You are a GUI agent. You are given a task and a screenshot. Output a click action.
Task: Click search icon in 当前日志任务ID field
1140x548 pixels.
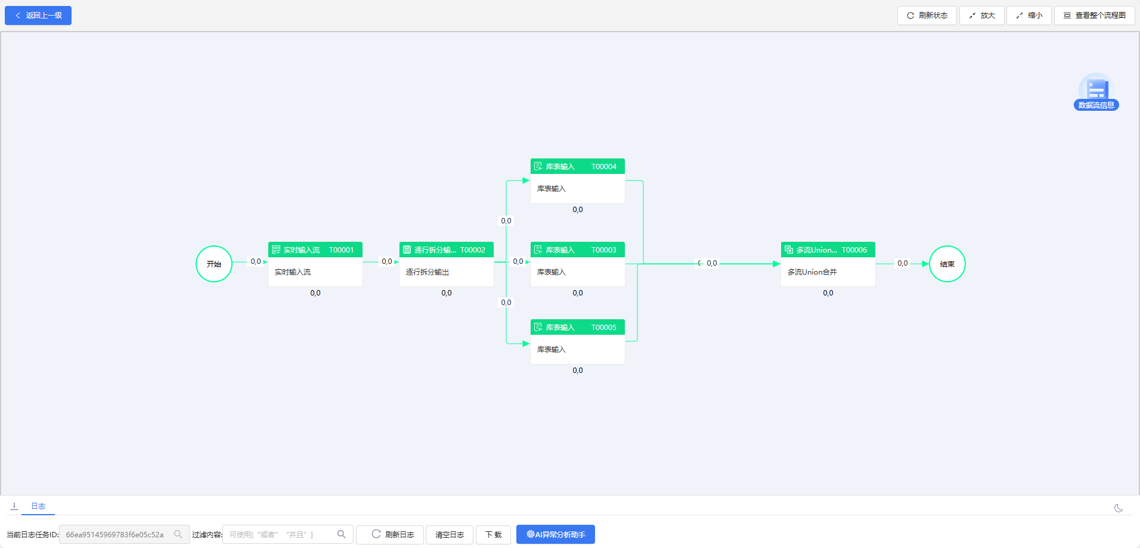pyautogui.click(x=178, y=534)
